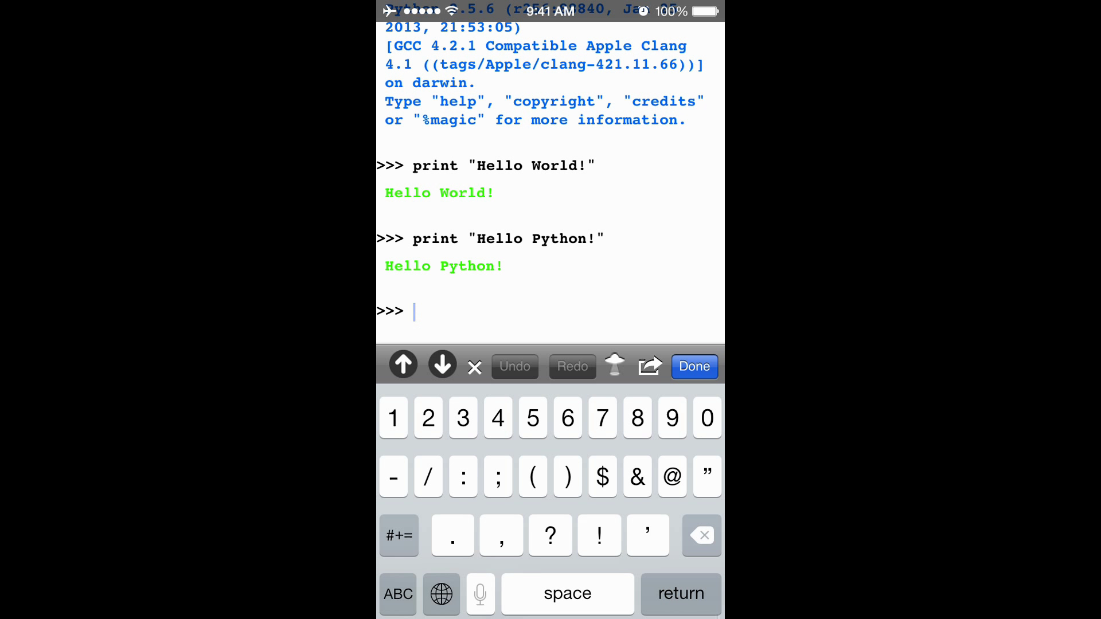Tap the share/export icon
Viewport: 1101px width, 619px height.
pos(649,365)
